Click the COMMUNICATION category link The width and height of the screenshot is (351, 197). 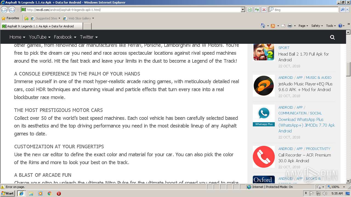point(292,113)
